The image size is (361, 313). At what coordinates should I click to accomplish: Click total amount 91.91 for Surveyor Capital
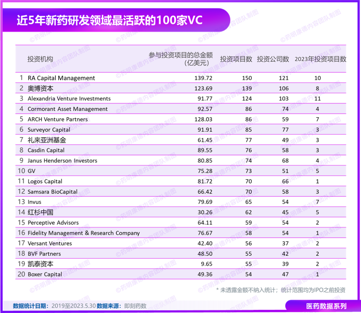pos(205,130)
